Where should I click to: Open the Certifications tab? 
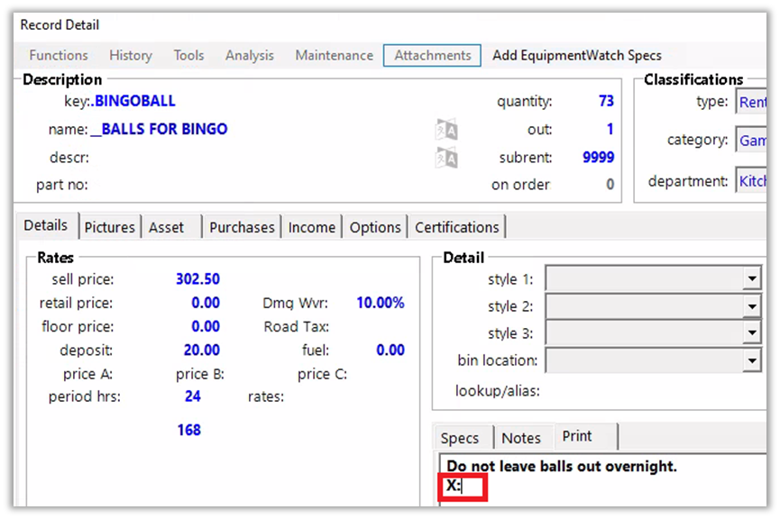click(x=456, y=227)
